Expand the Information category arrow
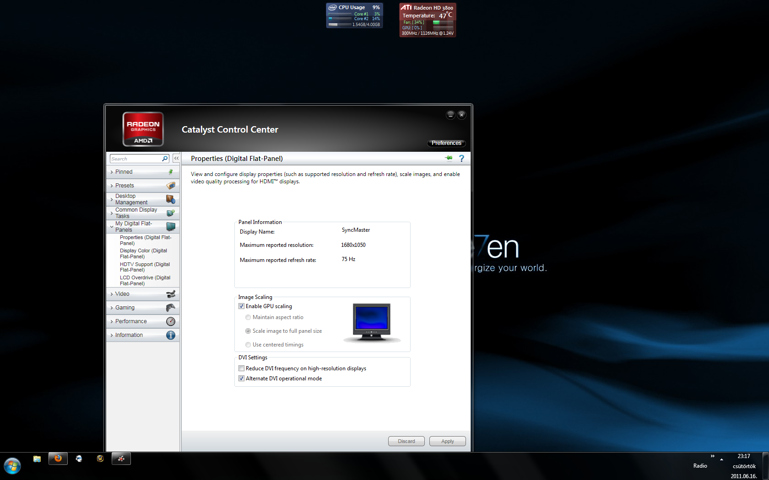Viewport: 769px width, 480px height. 112,336
